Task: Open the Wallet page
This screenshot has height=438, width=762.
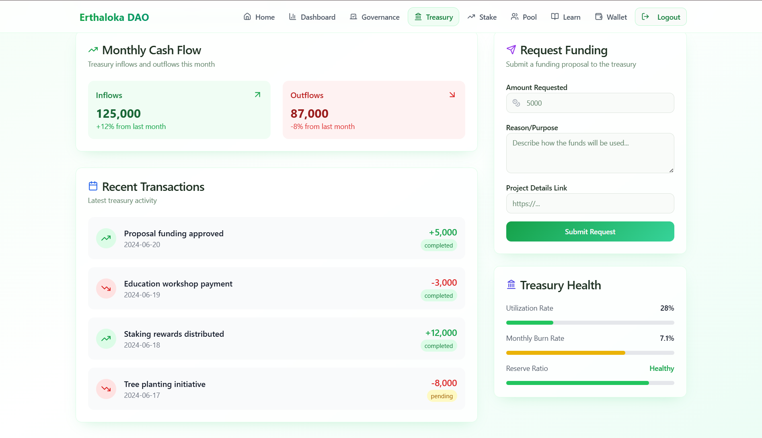Action: 611,17
